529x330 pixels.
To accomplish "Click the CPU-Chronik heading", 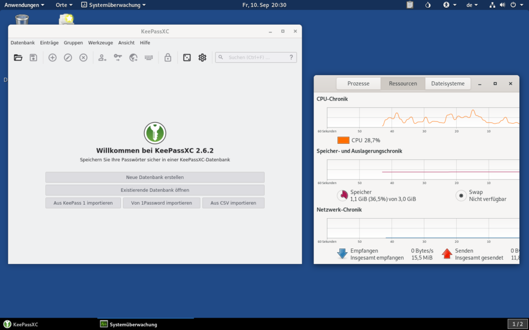I will [x=332, y=99].
